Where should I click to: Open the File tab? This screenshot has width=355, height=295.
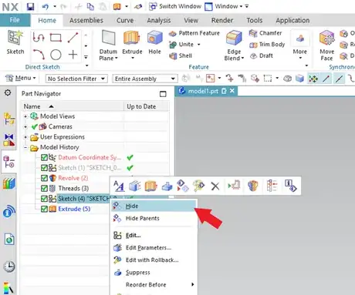pos(15,20)
